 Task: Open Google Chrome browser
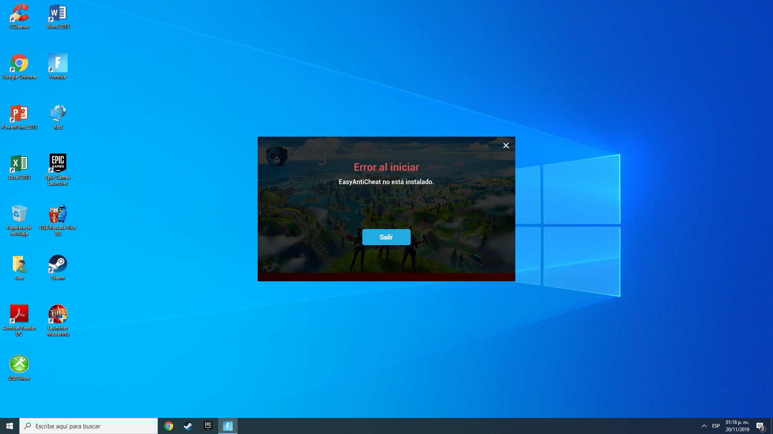click(19, 63)
